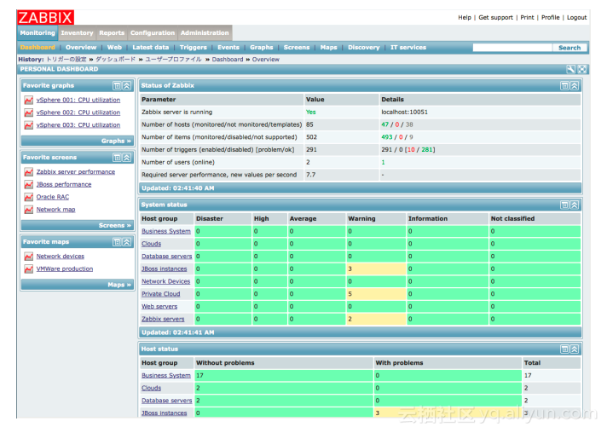Click icon beside JBoss performance
Image resolution: width=607 pixels, height=433 pixels.
(29, 185)
